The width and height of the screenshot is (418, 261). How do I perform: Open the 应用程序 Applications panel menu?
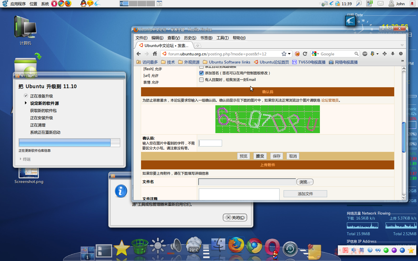tap(18, 4)
